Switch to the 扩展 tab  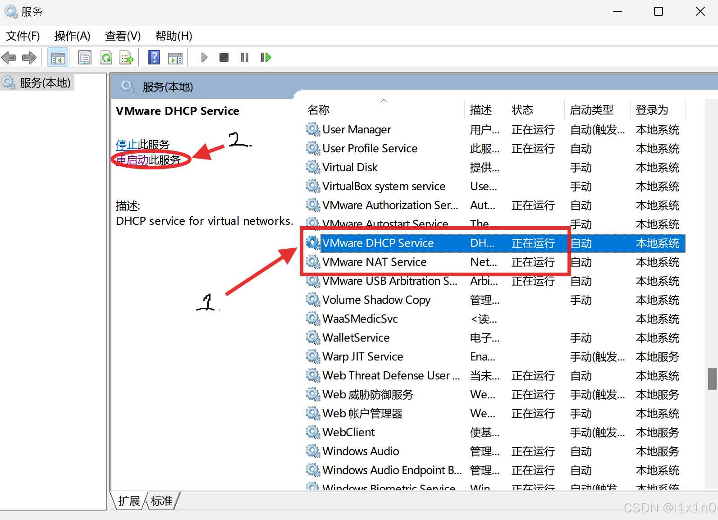click(129, 501)
